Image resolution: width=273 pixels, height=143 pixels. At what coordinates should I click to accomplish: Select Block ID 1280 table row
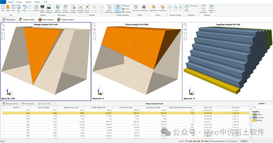pyautogui.click(x=126, y=124)
